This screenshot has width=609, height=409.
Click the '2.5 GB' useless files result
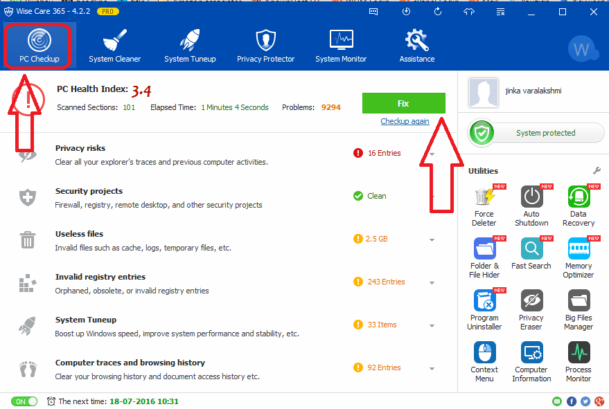pos(376,239)
